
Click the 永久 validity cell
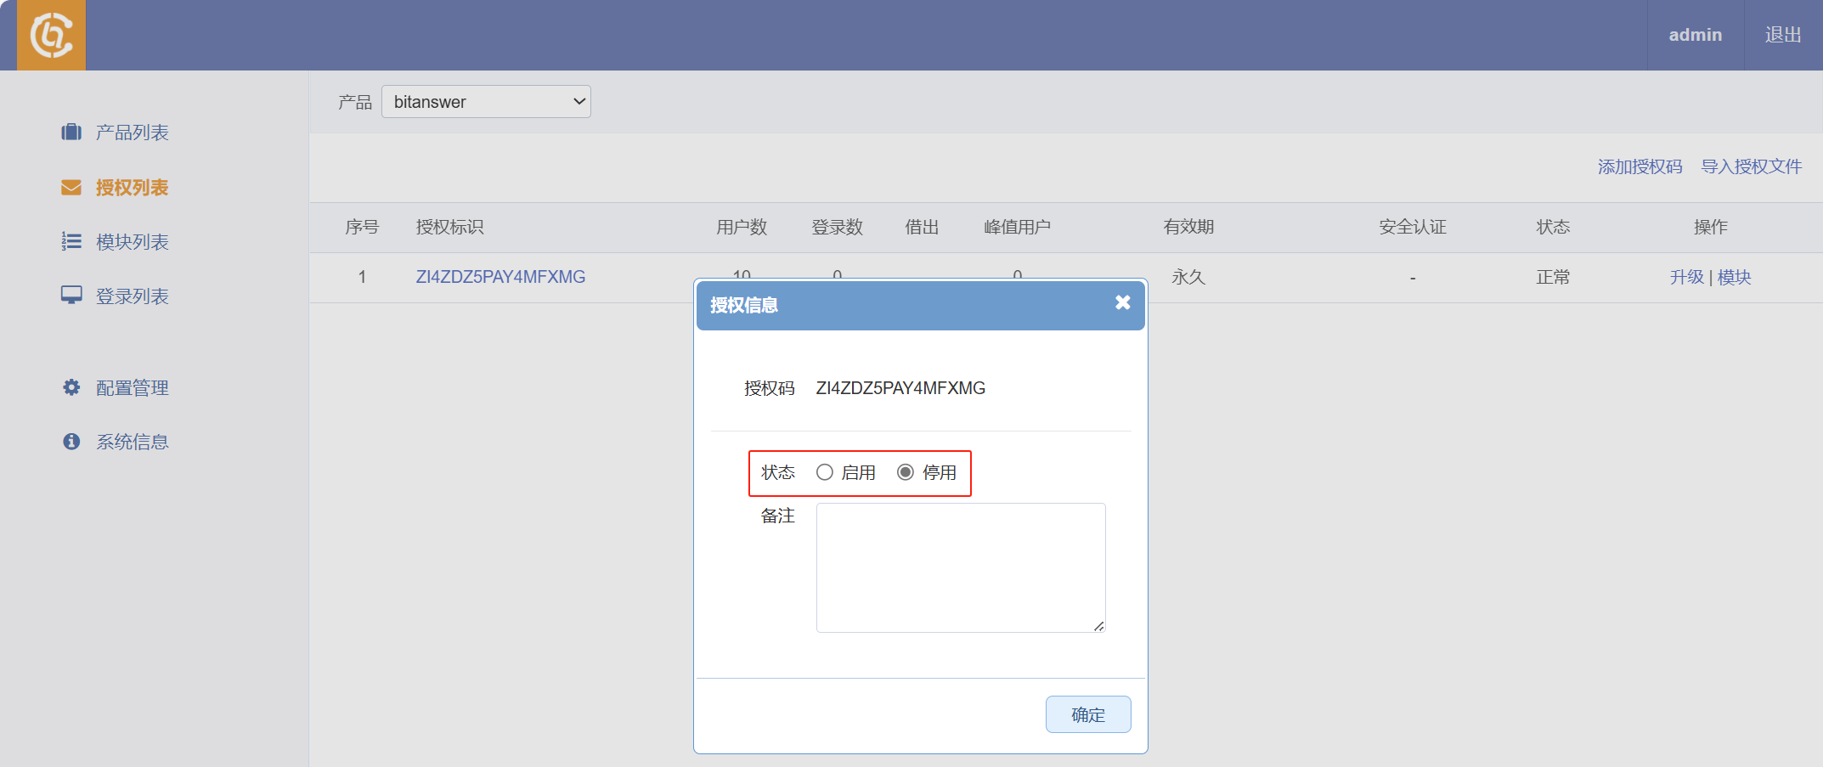click(x=1188, y=277)
